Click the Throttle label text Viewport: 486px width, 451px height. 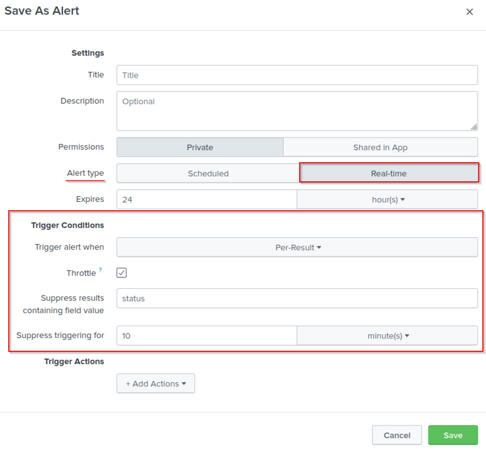81,273
